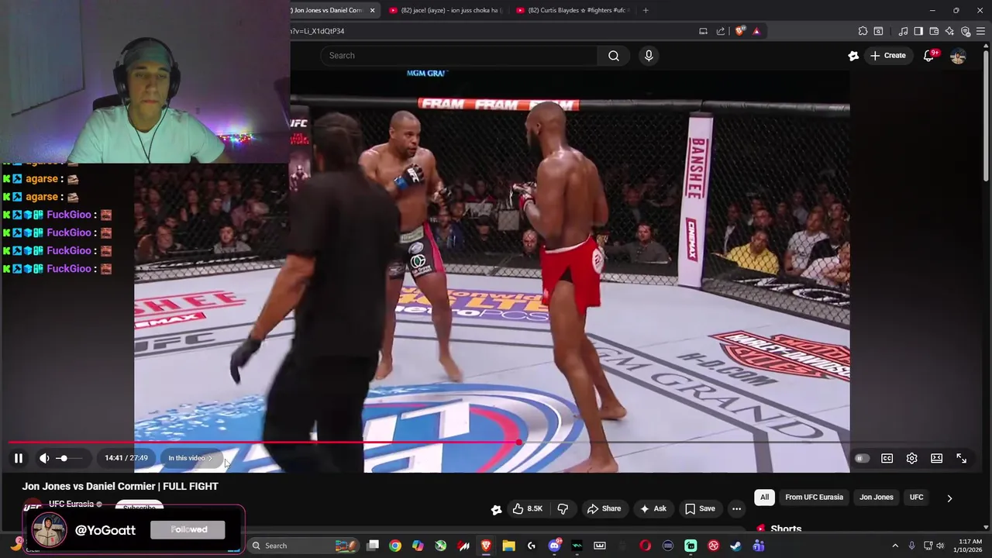Like the video with 8.5K likes
992x558 pixels.
point(527,508)
